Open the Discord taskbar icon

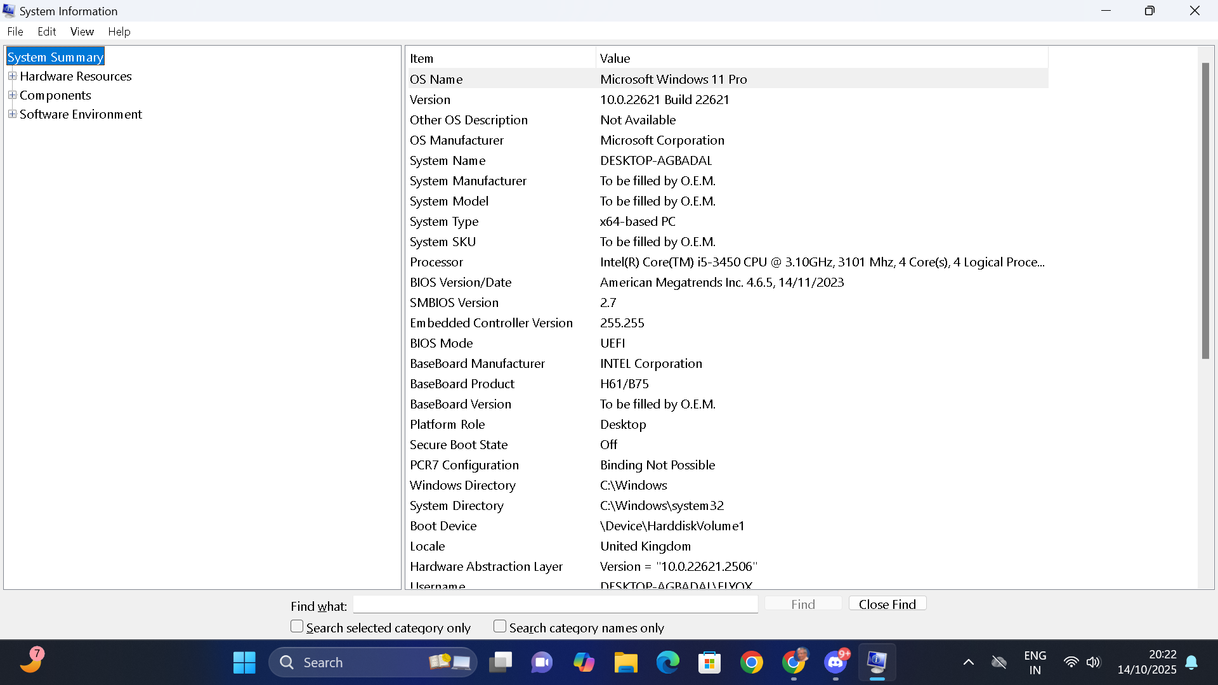pos(835,663)
